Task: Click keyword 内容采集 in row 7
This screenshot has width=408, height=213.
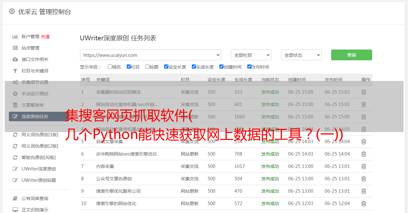Action: tap(105, 166)
